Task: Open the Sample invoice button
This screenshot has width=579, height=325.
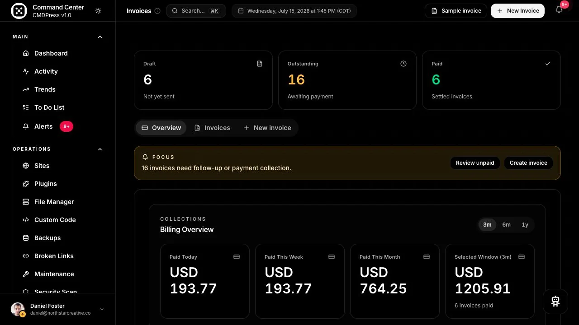Action: coord(456,11)
